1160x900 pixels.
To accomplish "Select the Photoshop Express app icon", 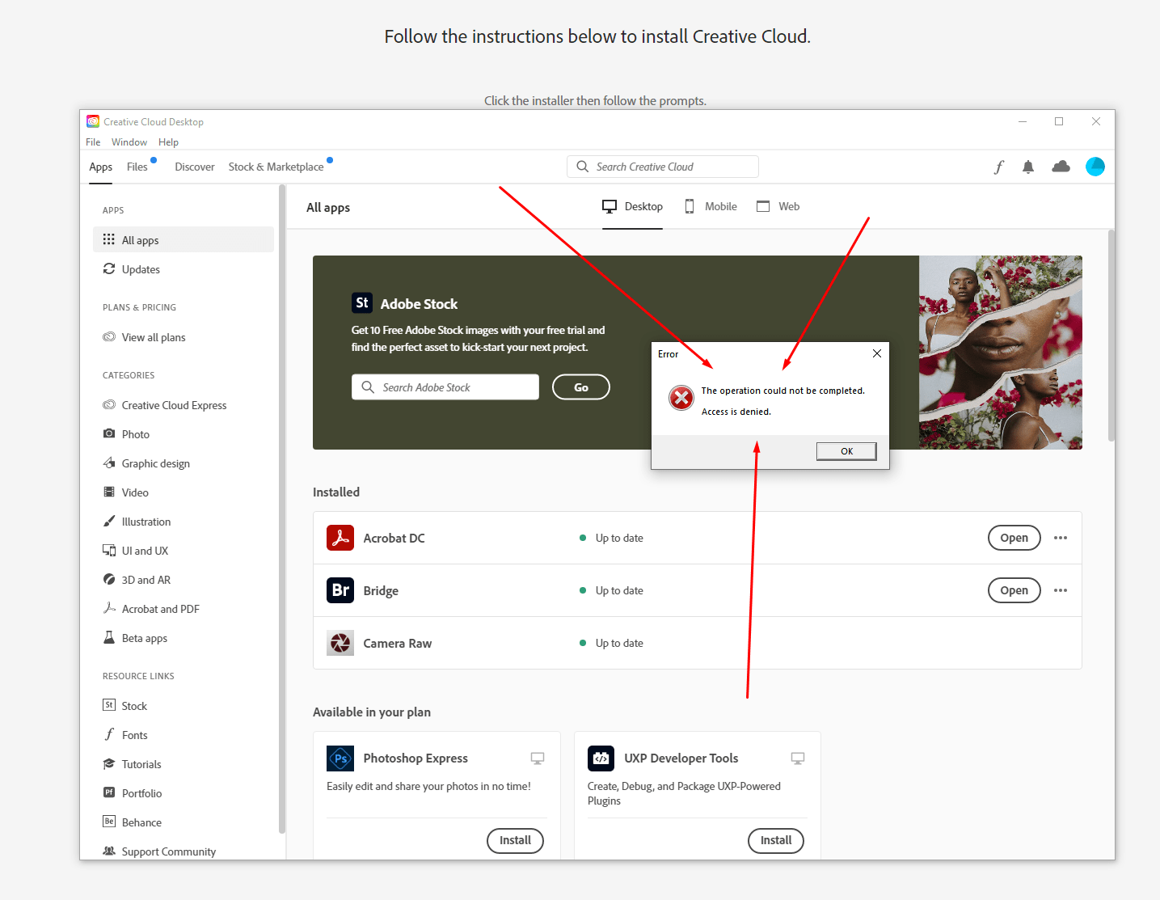I will [340, 758].
